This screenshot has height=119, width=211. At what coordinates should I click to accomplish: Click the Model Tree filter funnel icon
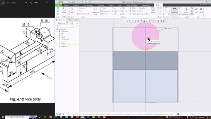[58, 26]
